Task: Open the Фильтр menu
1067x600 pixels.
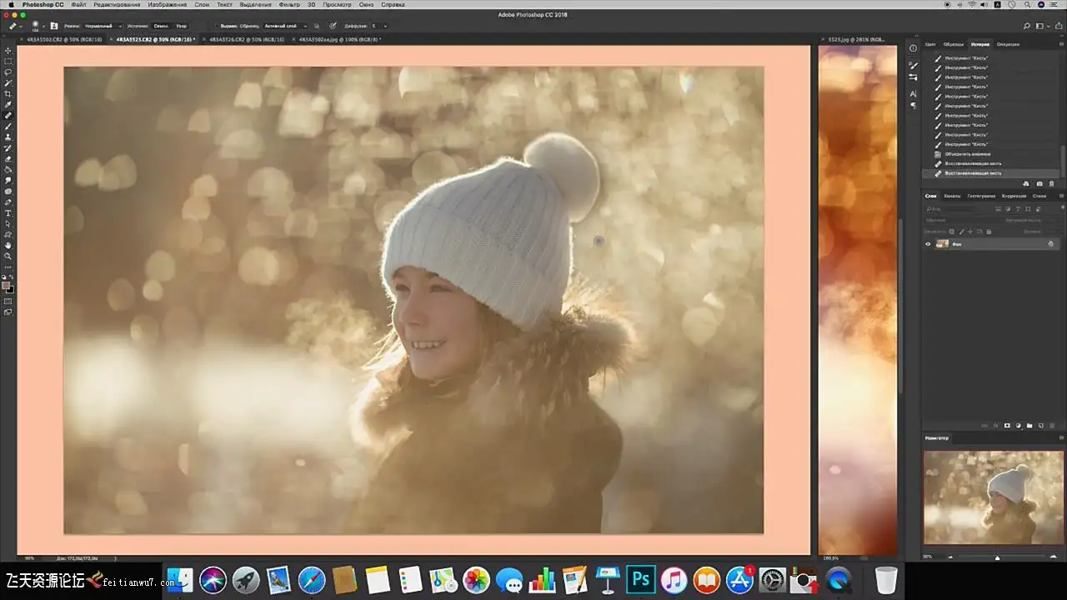Action: [x=289, y=5]
